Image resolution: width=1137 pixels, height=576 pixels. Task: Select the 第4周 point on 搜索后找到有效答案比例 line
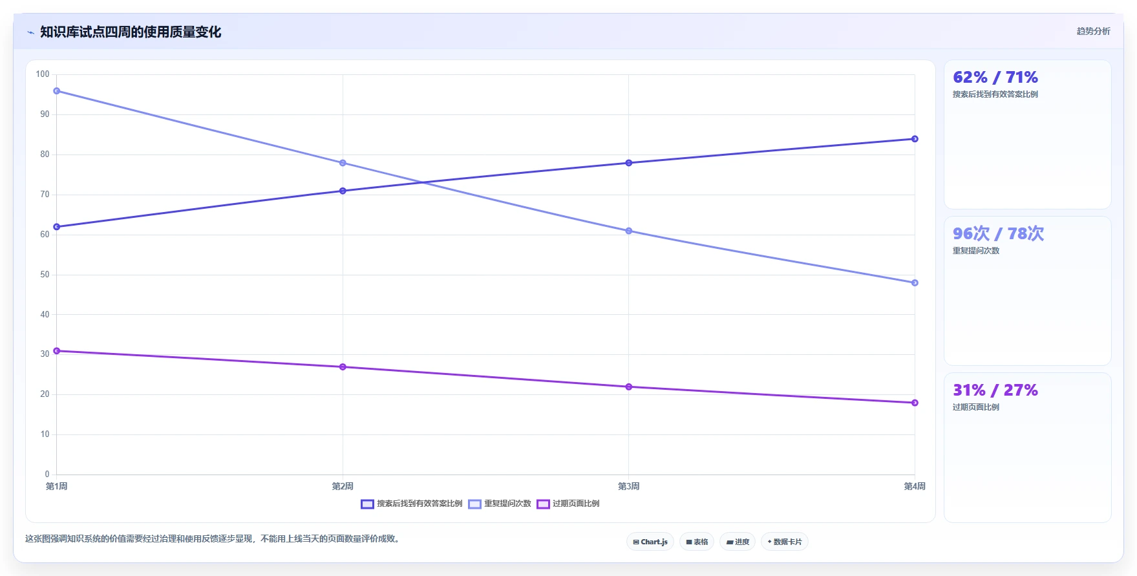pos(915,139)
